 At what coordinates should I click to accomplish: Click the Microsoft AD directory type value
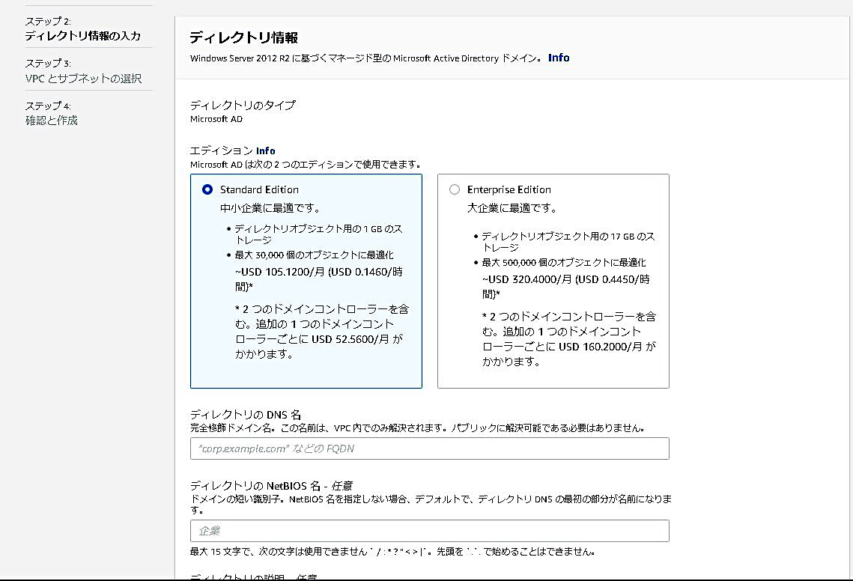[x=216, y=119]
